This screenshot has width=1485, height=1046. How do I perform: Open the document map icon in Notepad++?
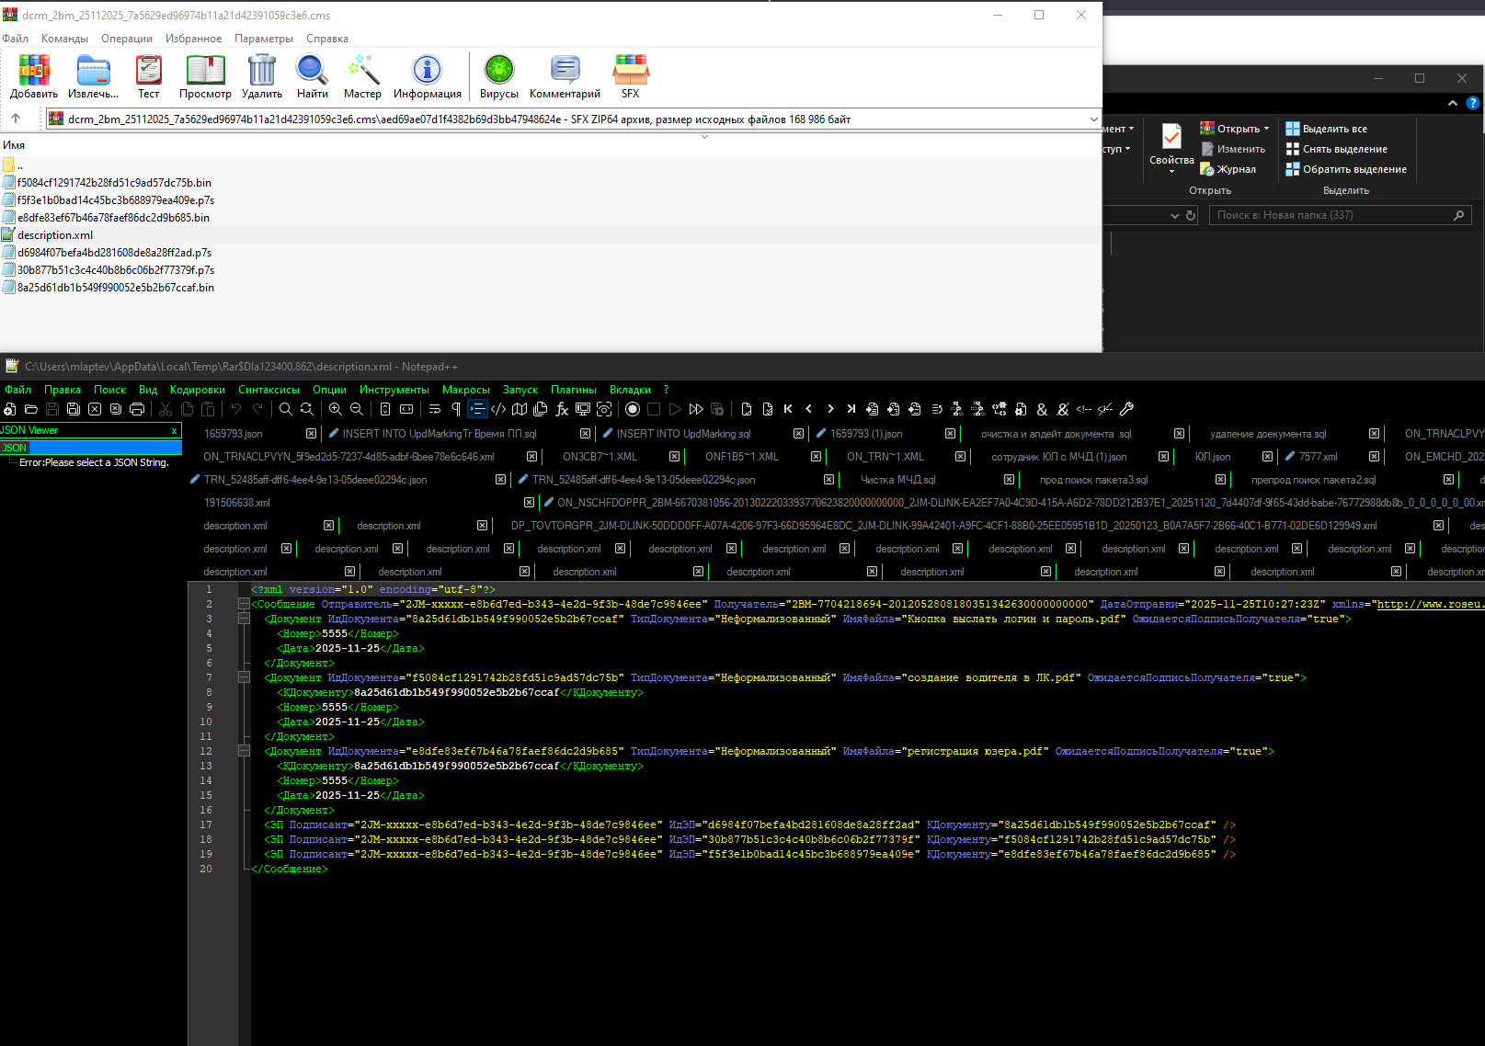pos(520,409)
